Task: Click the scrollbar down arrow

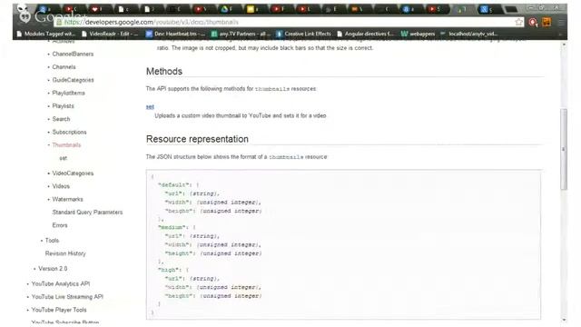Action: coord(564,320)
